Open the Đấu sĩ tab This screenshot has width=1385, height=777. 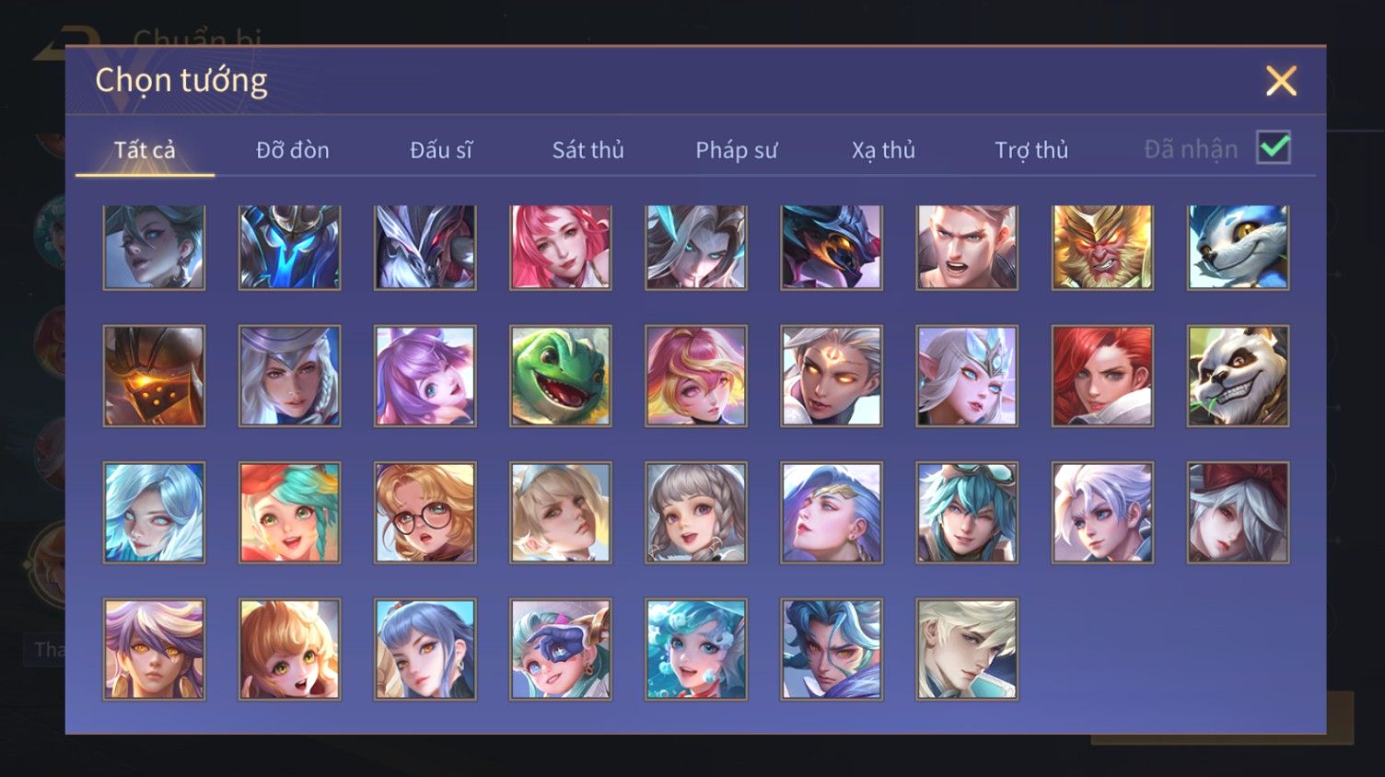pos(441,150)
